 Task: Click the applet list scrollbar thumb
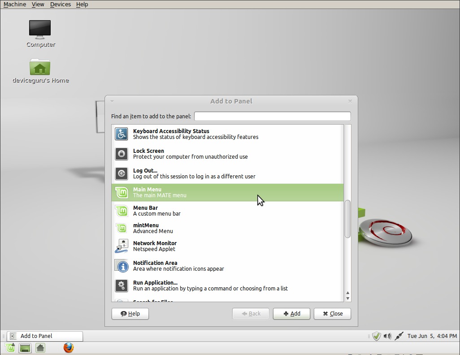click(x=347, y=219)
